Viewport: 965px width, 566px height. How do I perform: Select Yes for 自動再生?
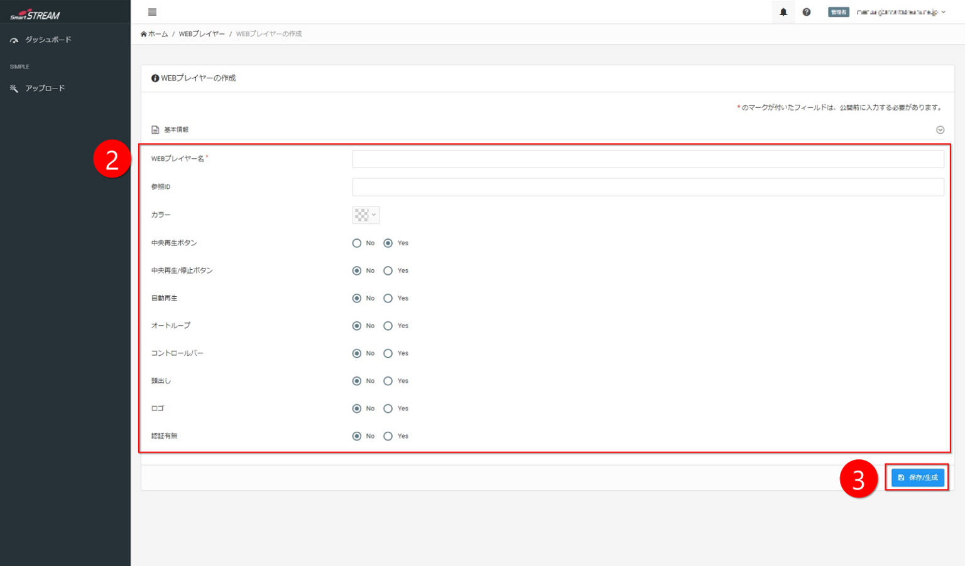[x=388, y=298]
